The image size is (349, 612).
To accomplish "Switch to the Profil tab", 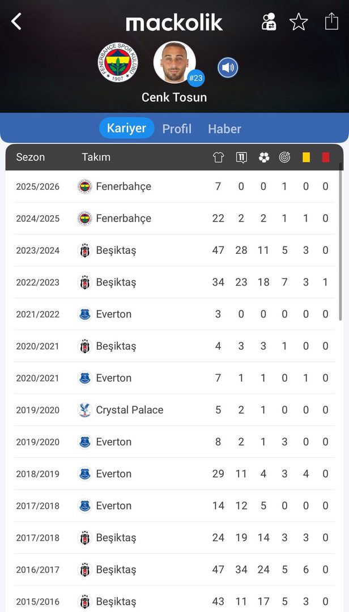I will pos(177,129).
